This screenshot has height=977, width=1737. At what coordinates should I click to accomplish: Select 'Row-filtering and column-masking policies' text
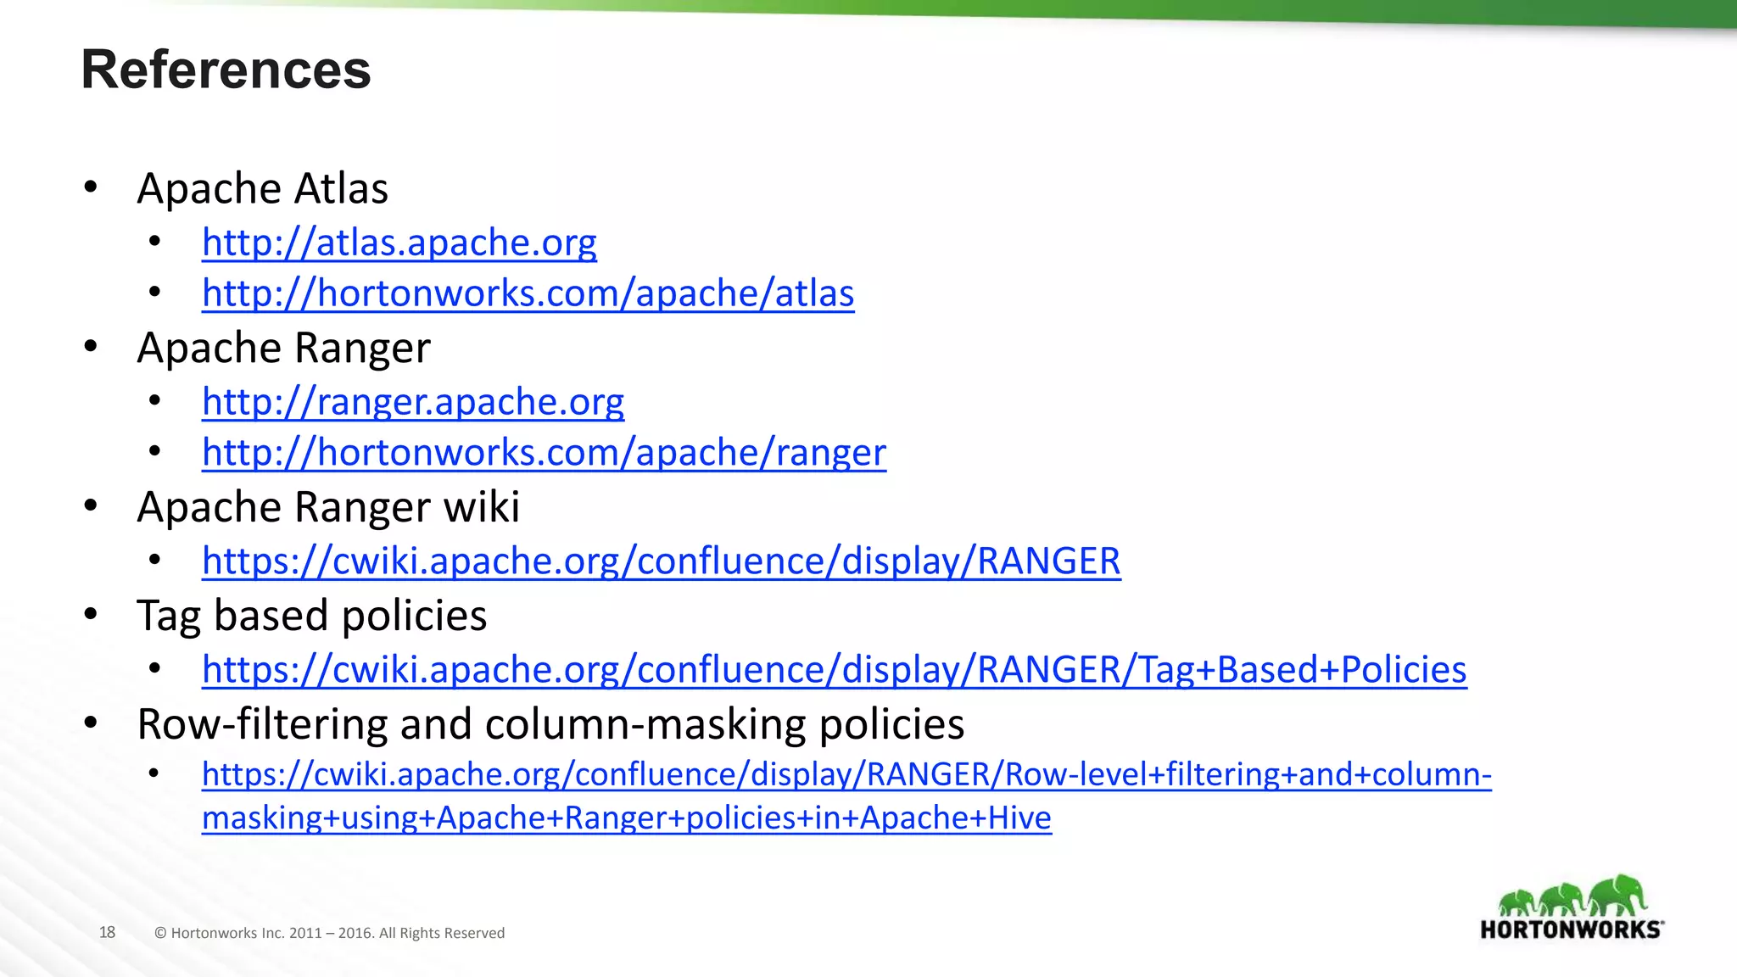(551, 724)
